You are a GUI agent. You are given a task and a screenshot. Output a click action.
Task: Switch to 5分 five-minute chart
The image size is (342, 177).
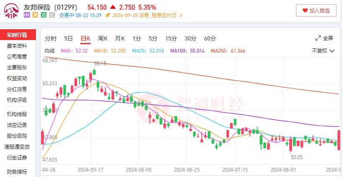coord(153,38)
